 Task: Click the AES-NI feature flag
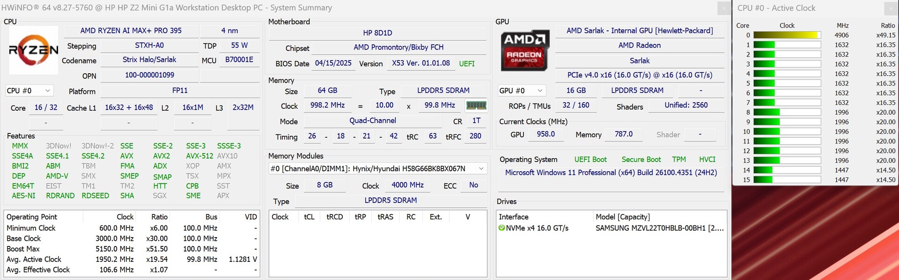[23, 196]
